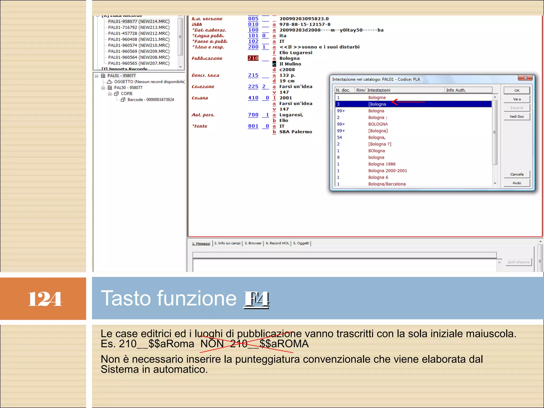Click the scroll-down arrow of the headings list

(495, 183)
